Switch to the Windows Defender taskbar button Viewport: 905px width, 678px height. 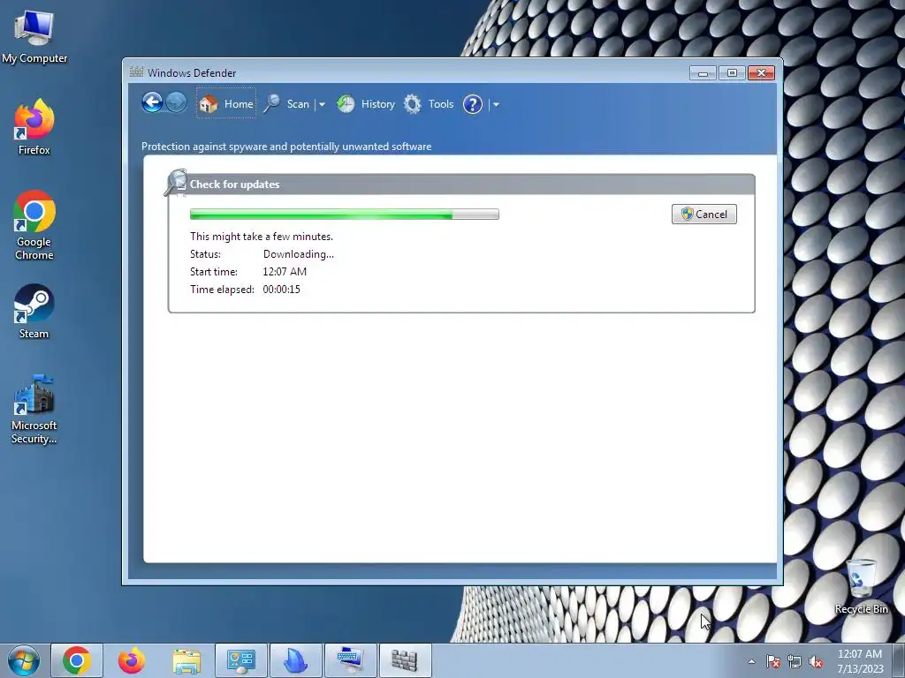click(x=405, y=660)
